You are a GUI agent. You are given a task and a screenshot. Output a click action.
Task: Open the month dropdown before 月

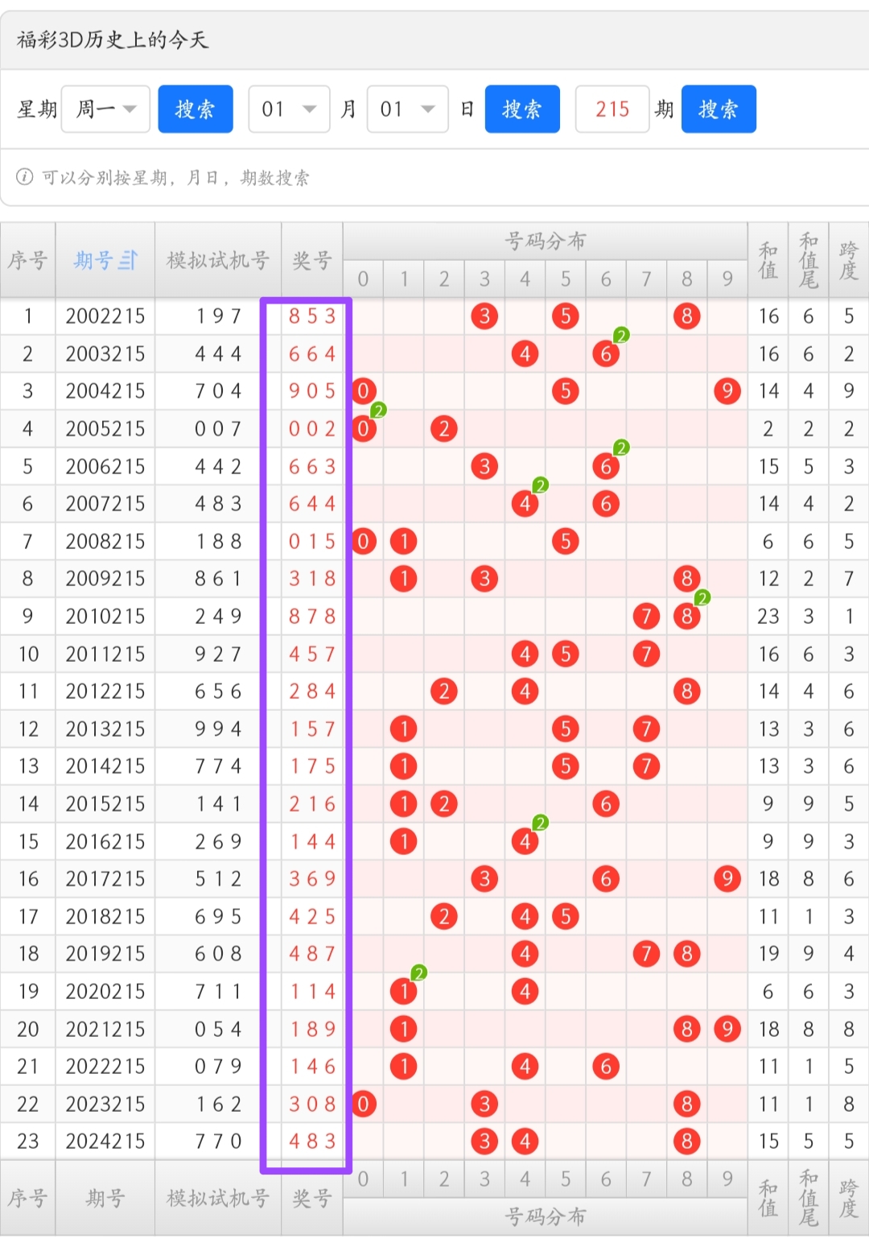289,109
